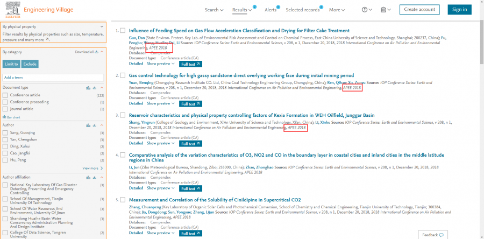The height and width of the screenshot is (239, 484).
Task: Check the Conference proceeding filter
Action: pos(5,102)
